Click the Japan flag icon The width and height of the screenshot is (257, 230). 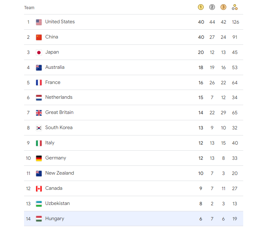pyautogui.click(x=39, y=53)
